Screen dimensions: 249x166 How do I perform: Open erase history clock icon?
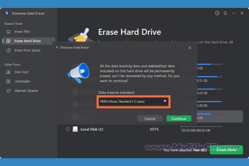point(217,13)
